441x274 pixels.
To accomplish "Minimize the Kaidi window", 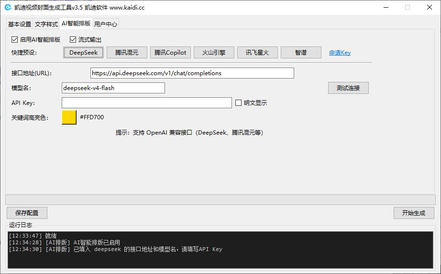I will tap(386, 7).
